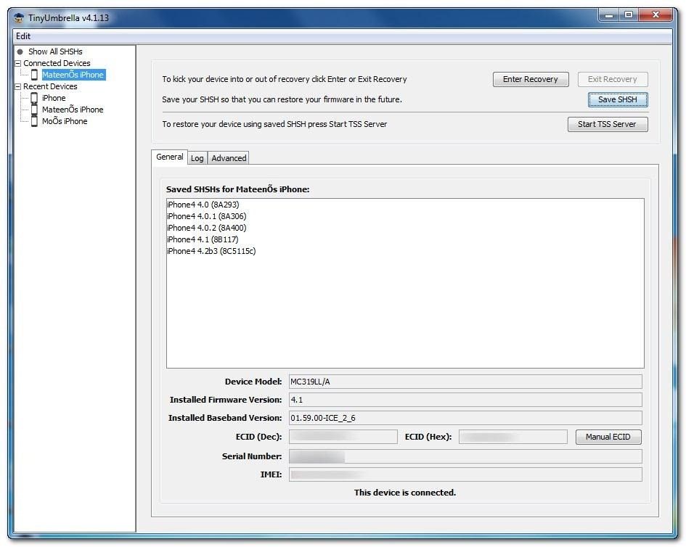Click the Manual ECID button
This screenshot has width=686, height=547.
[x=608, y=436]
